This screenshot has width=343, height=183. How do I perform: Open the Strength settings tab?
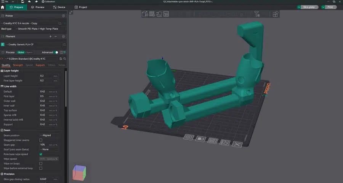(x=18, y=65)
